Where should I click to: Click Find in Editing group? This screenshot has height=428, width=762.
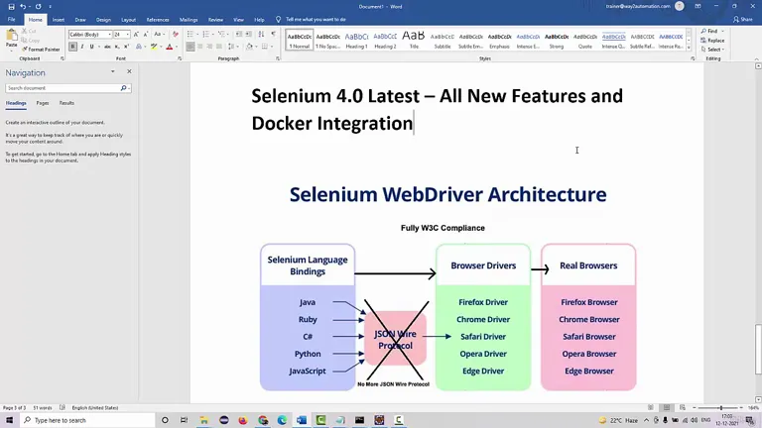coord(710,31)
